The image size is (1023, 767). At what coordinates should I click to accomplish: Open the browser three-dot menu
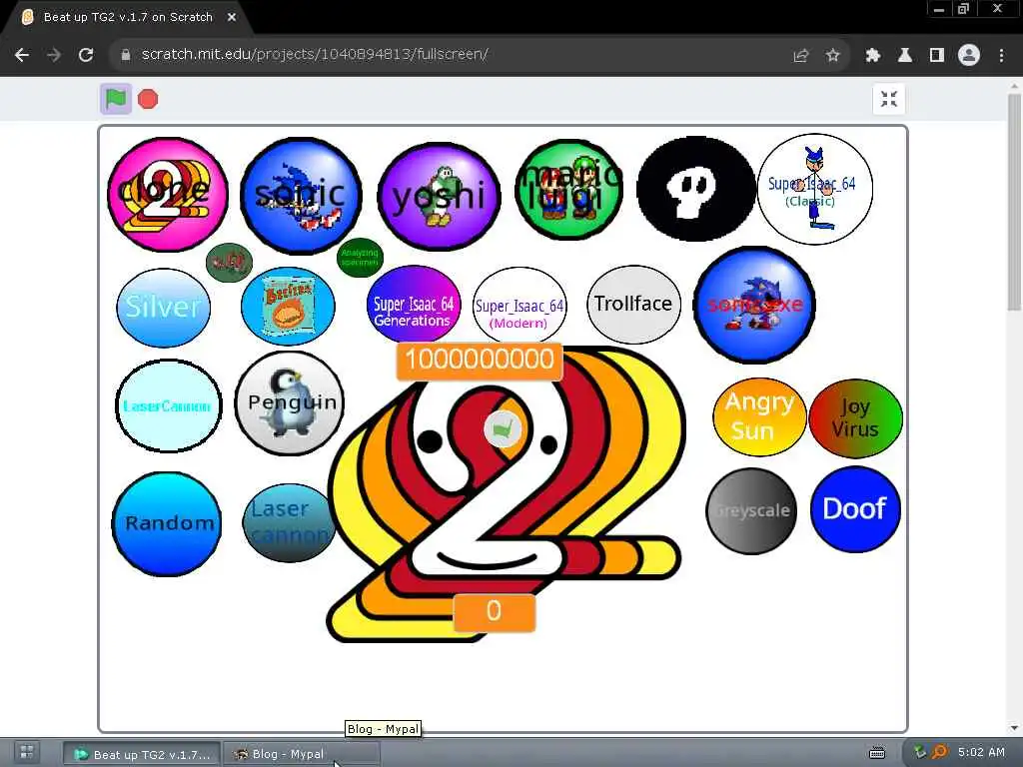[1001, 56]
